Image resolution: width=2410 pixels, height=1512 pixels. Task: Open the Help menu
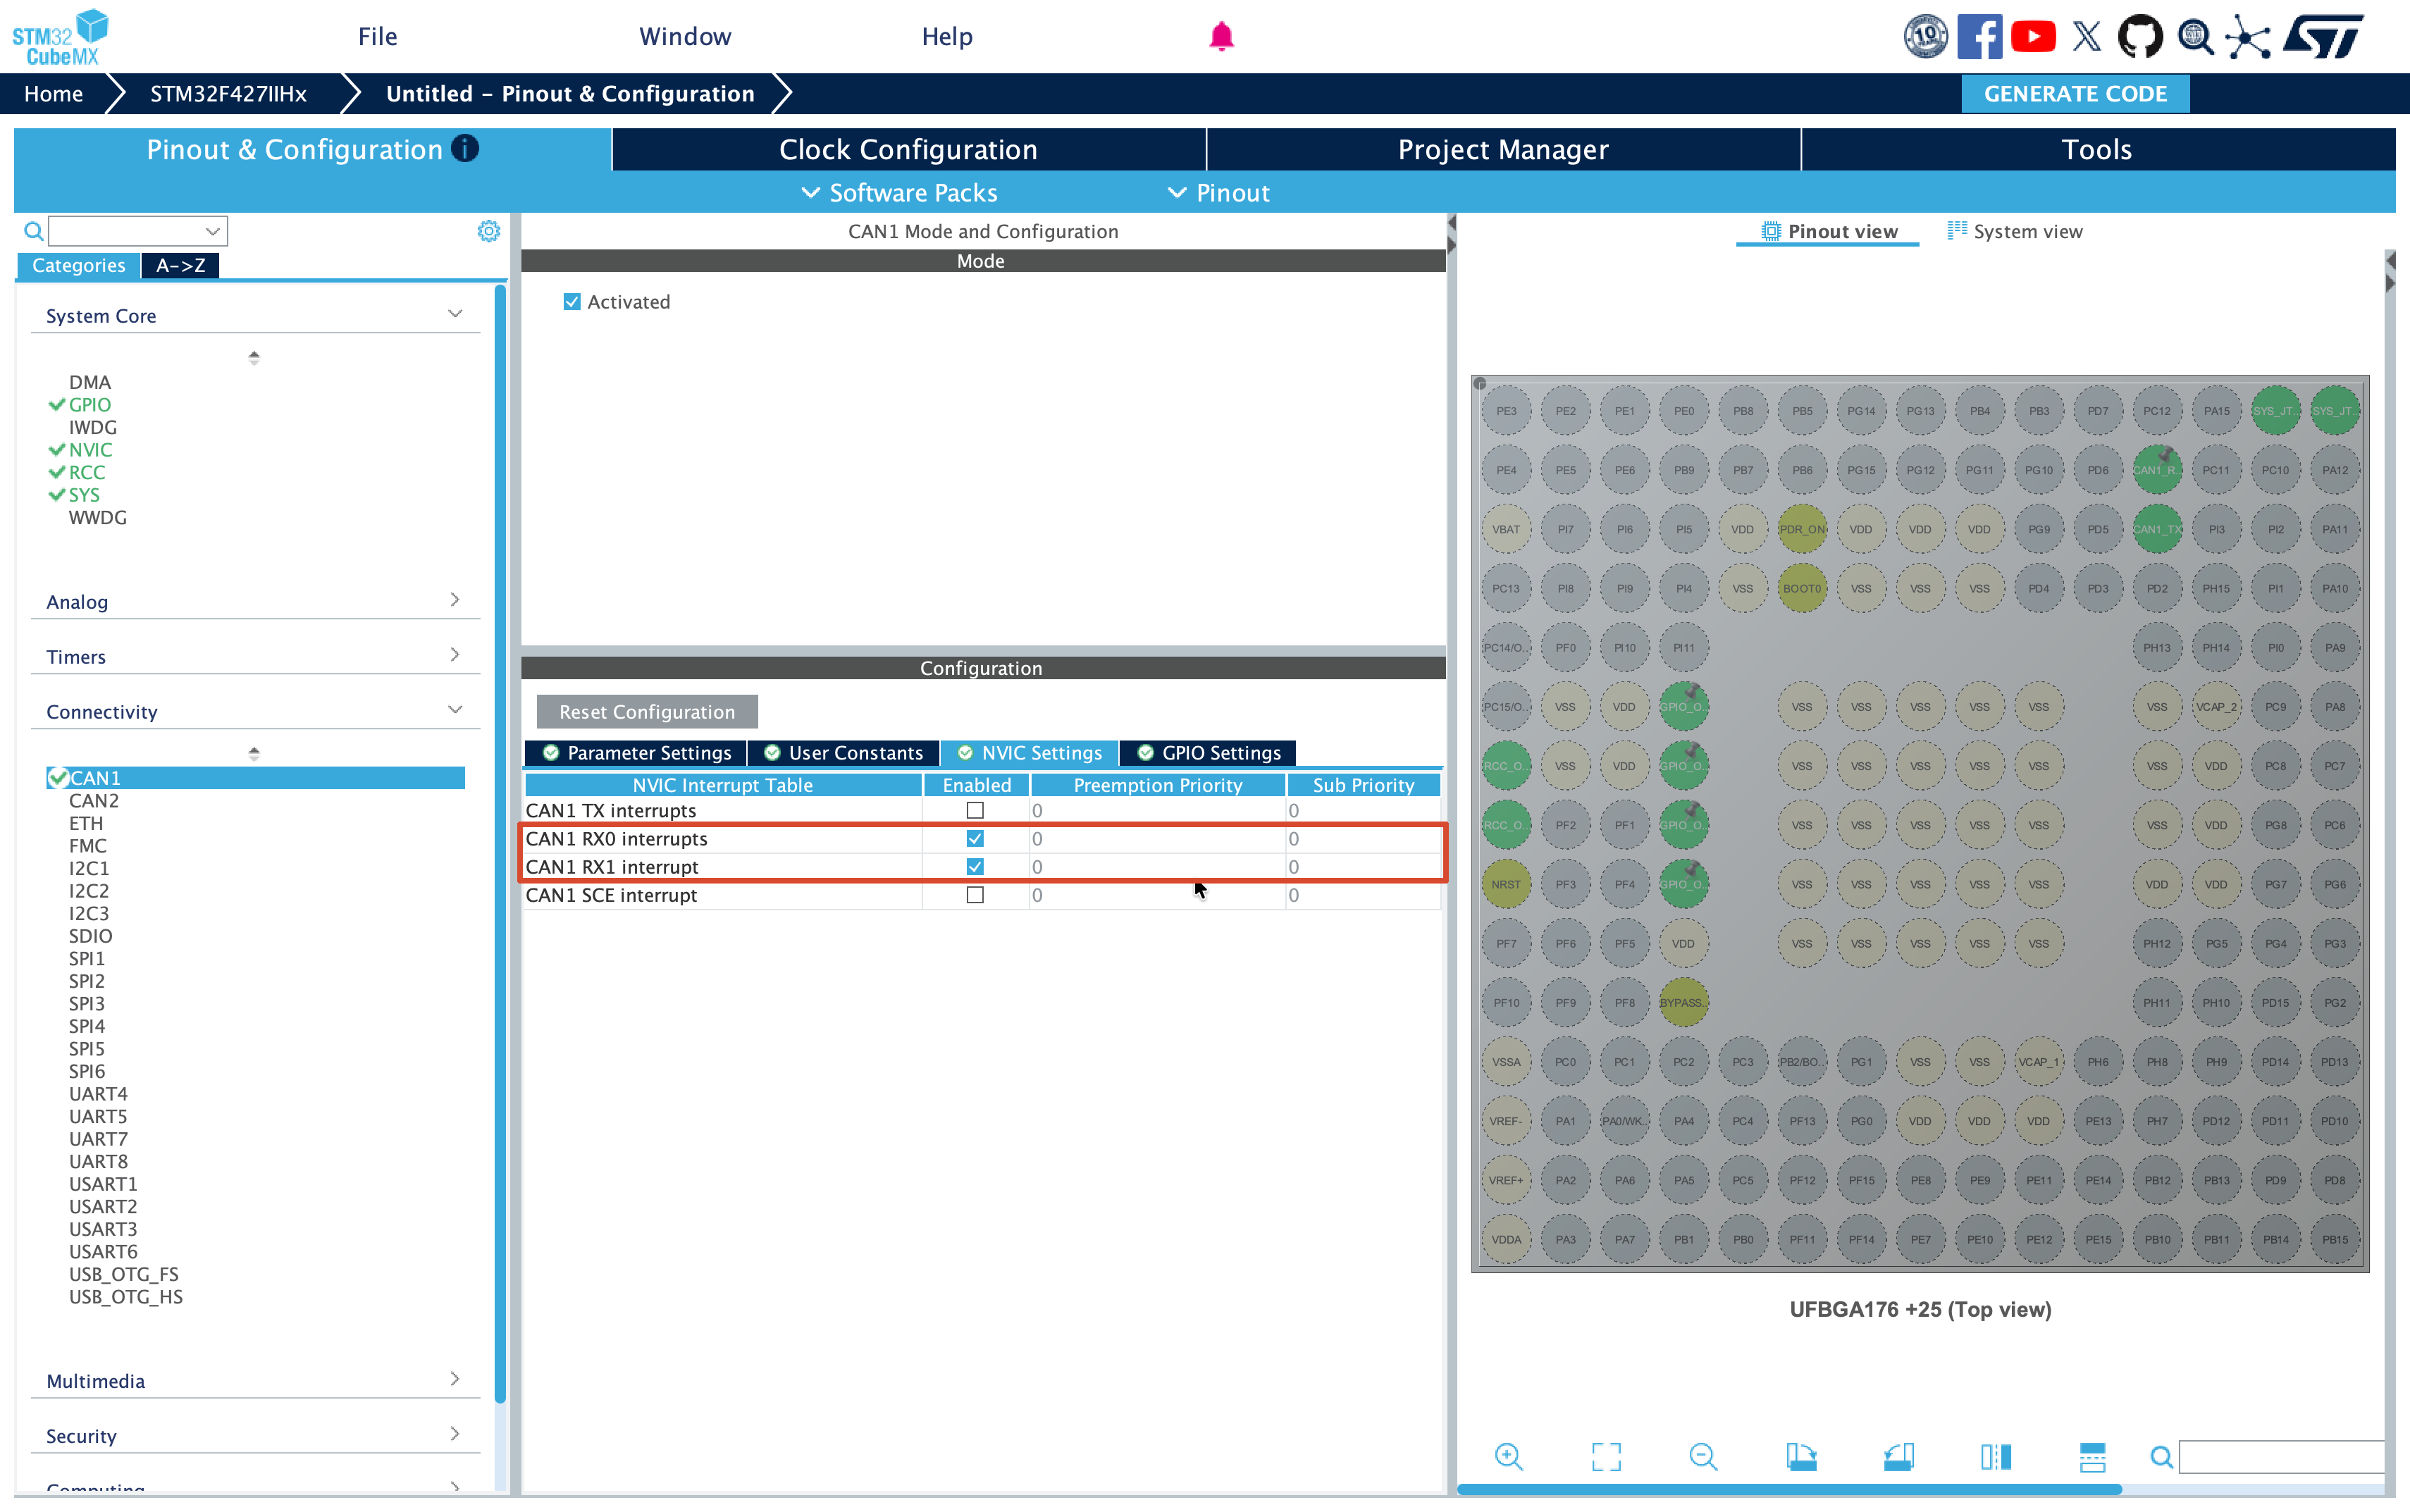(x=947, y=37)
